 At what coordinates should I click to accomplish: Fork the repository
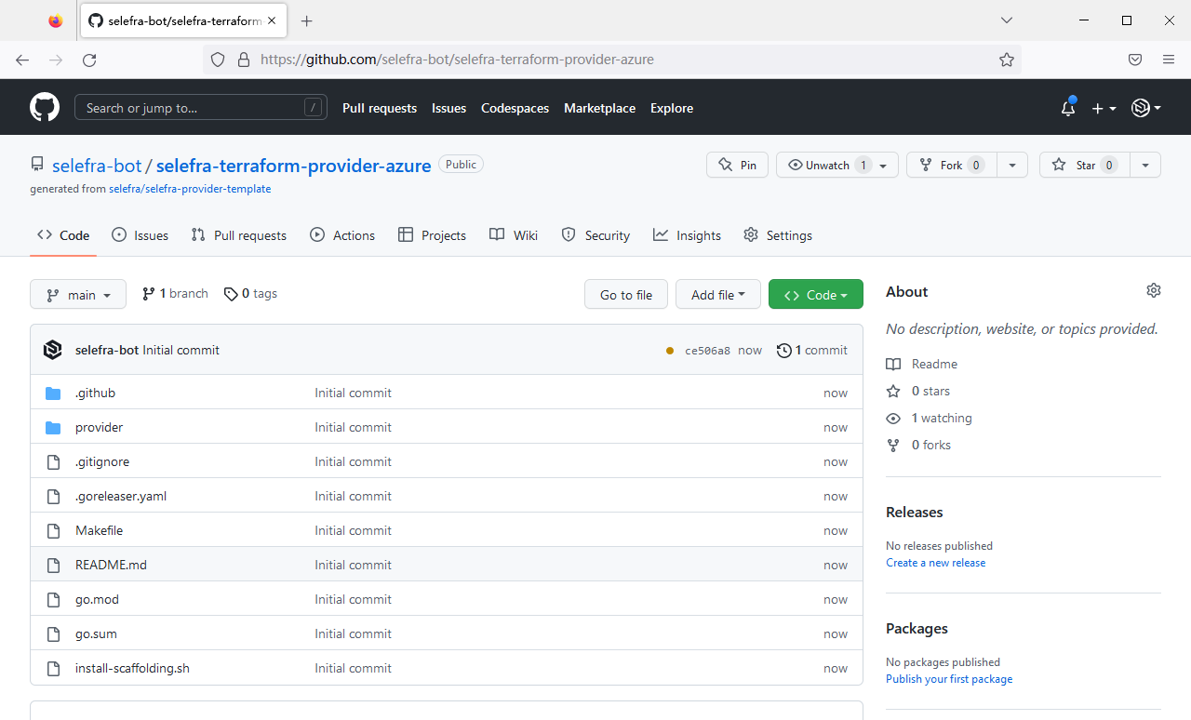951,165
